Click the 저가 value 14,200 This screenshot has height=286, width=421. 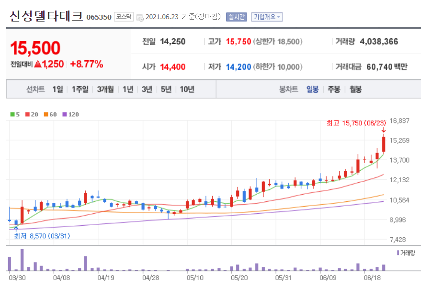(x=239, y=67)
